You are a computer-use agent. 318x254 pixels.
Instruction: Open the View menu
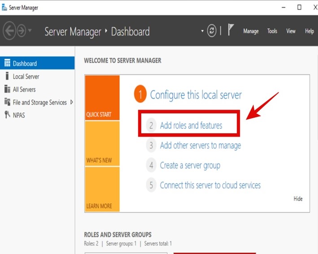(291, 31)
